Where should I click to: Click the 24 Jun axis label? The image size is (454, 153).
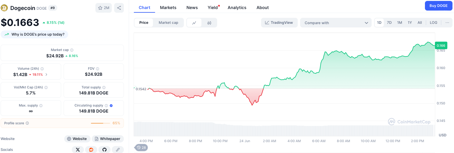[245, 141]
